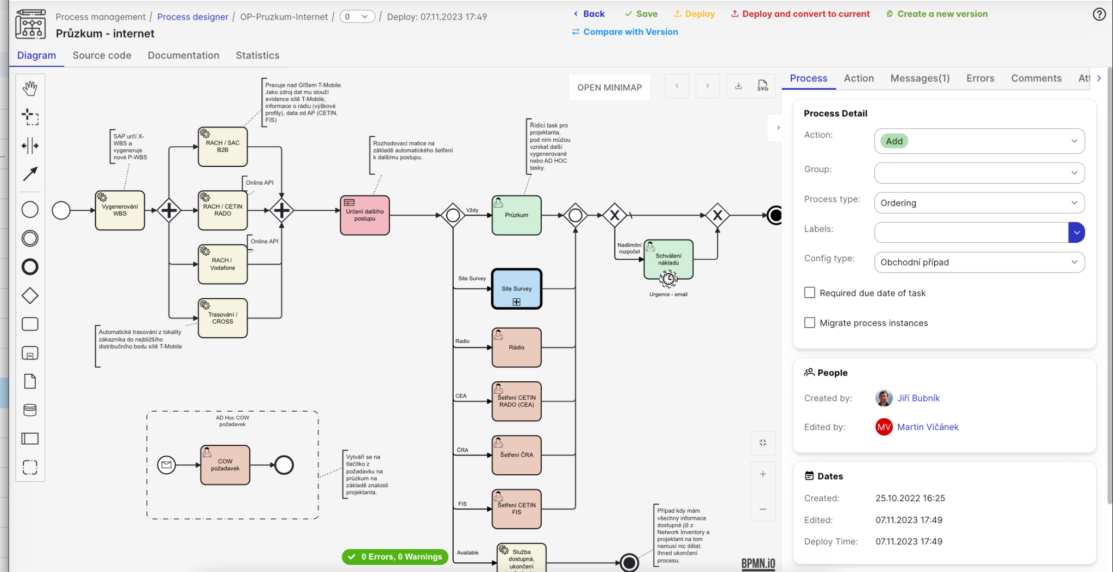Viewport: 1113px width, 572px height.
Task: Select the Hand tool in palette
Action: (30, 89)
